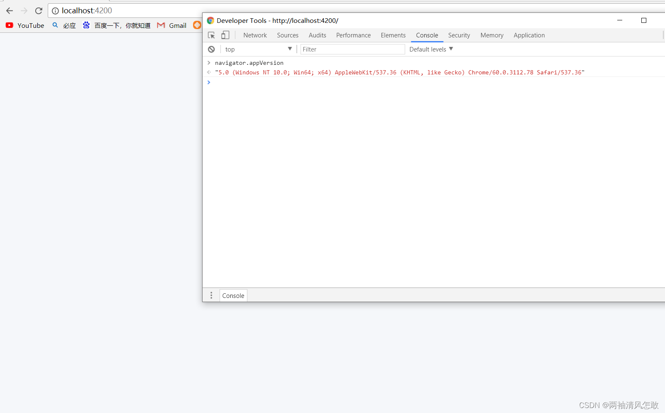The image size is (665, 413).
Task: Click the Console drawer tab at bottom
Action: [x=233, y=295]
